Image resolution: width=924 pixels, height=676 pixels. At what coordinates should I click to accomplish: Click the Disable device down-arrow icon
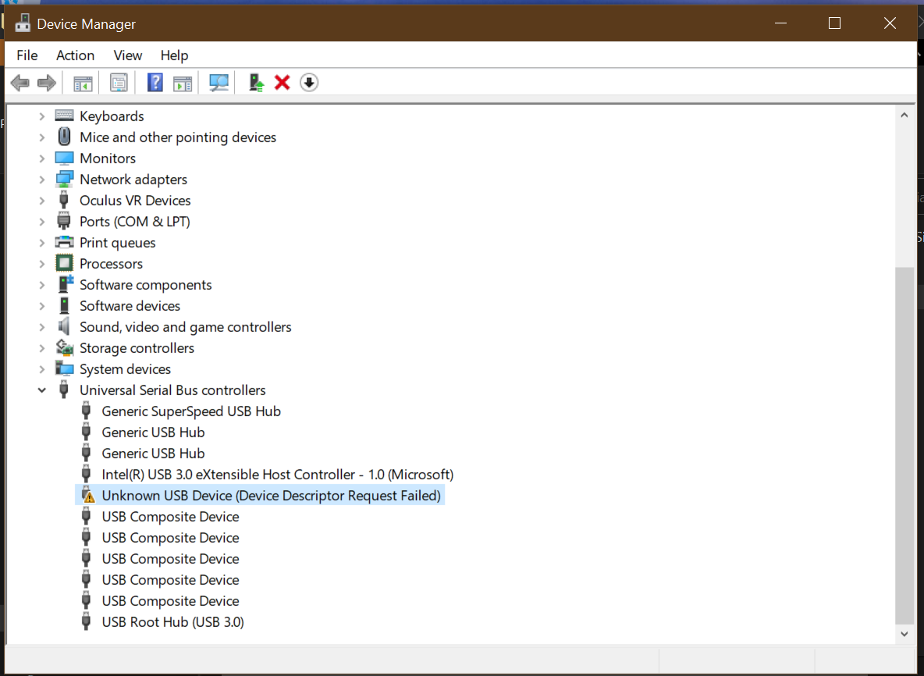pyautogui.click(x=309, y=83)
